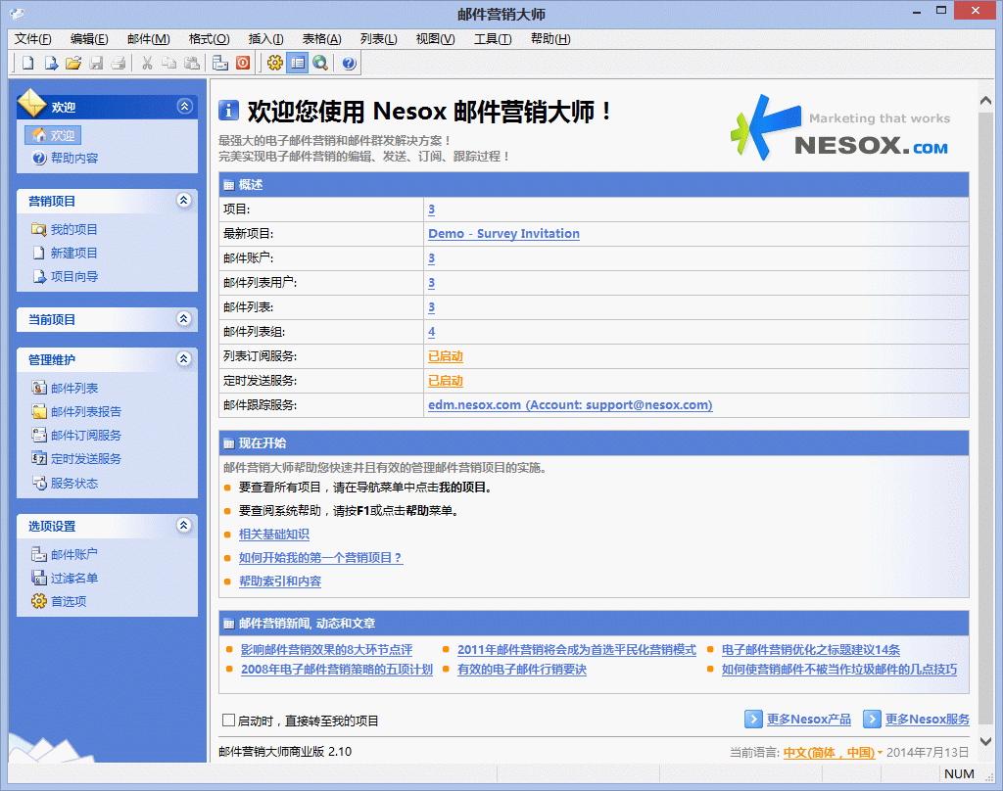The image size is (1003, 791).
Task: Click the 已启动 link for 定时发送服务
Action: 446,381
